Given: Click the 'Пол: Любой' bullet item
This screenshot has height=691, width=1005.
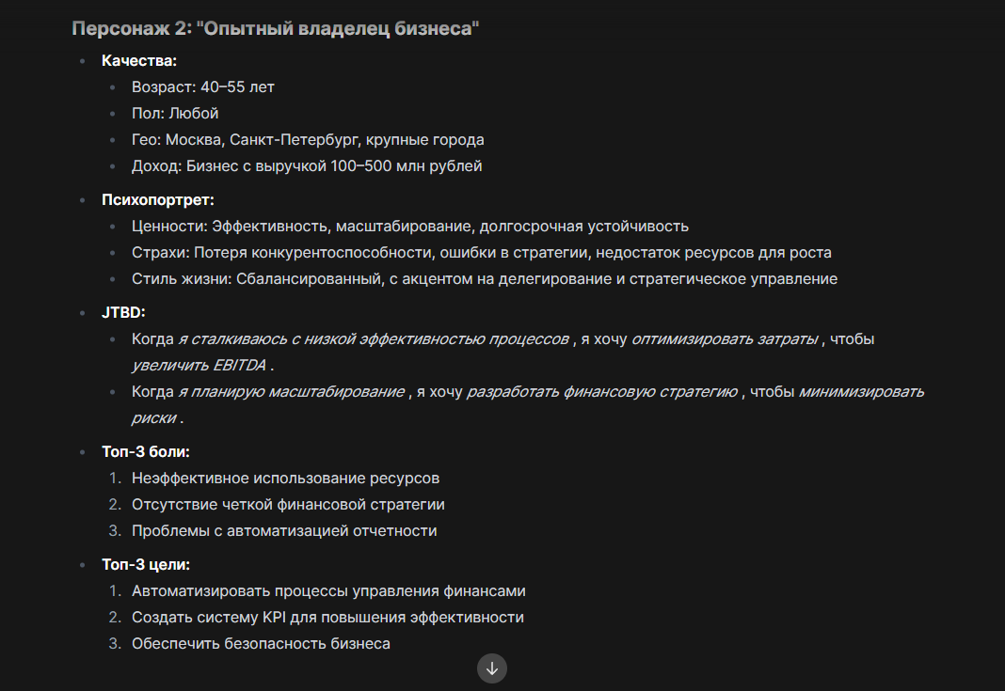Looking at the screenshot, I should coord(175,113).
